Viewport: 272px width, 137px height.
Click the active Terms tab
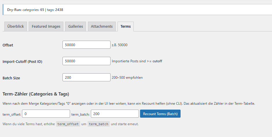(x=125, y=26)
